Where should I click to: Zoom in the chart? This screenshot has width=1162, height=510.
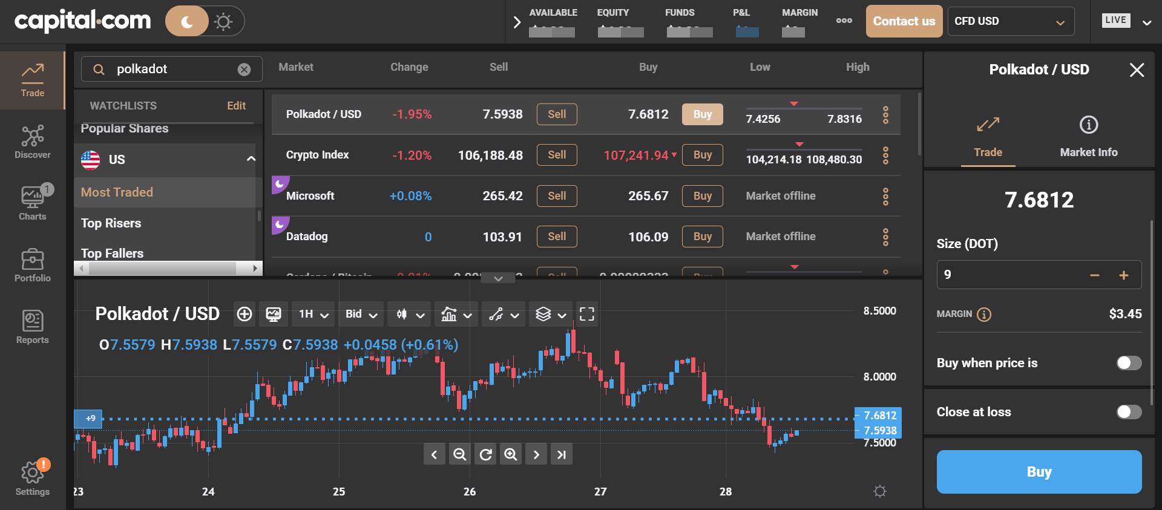(511, 454)
